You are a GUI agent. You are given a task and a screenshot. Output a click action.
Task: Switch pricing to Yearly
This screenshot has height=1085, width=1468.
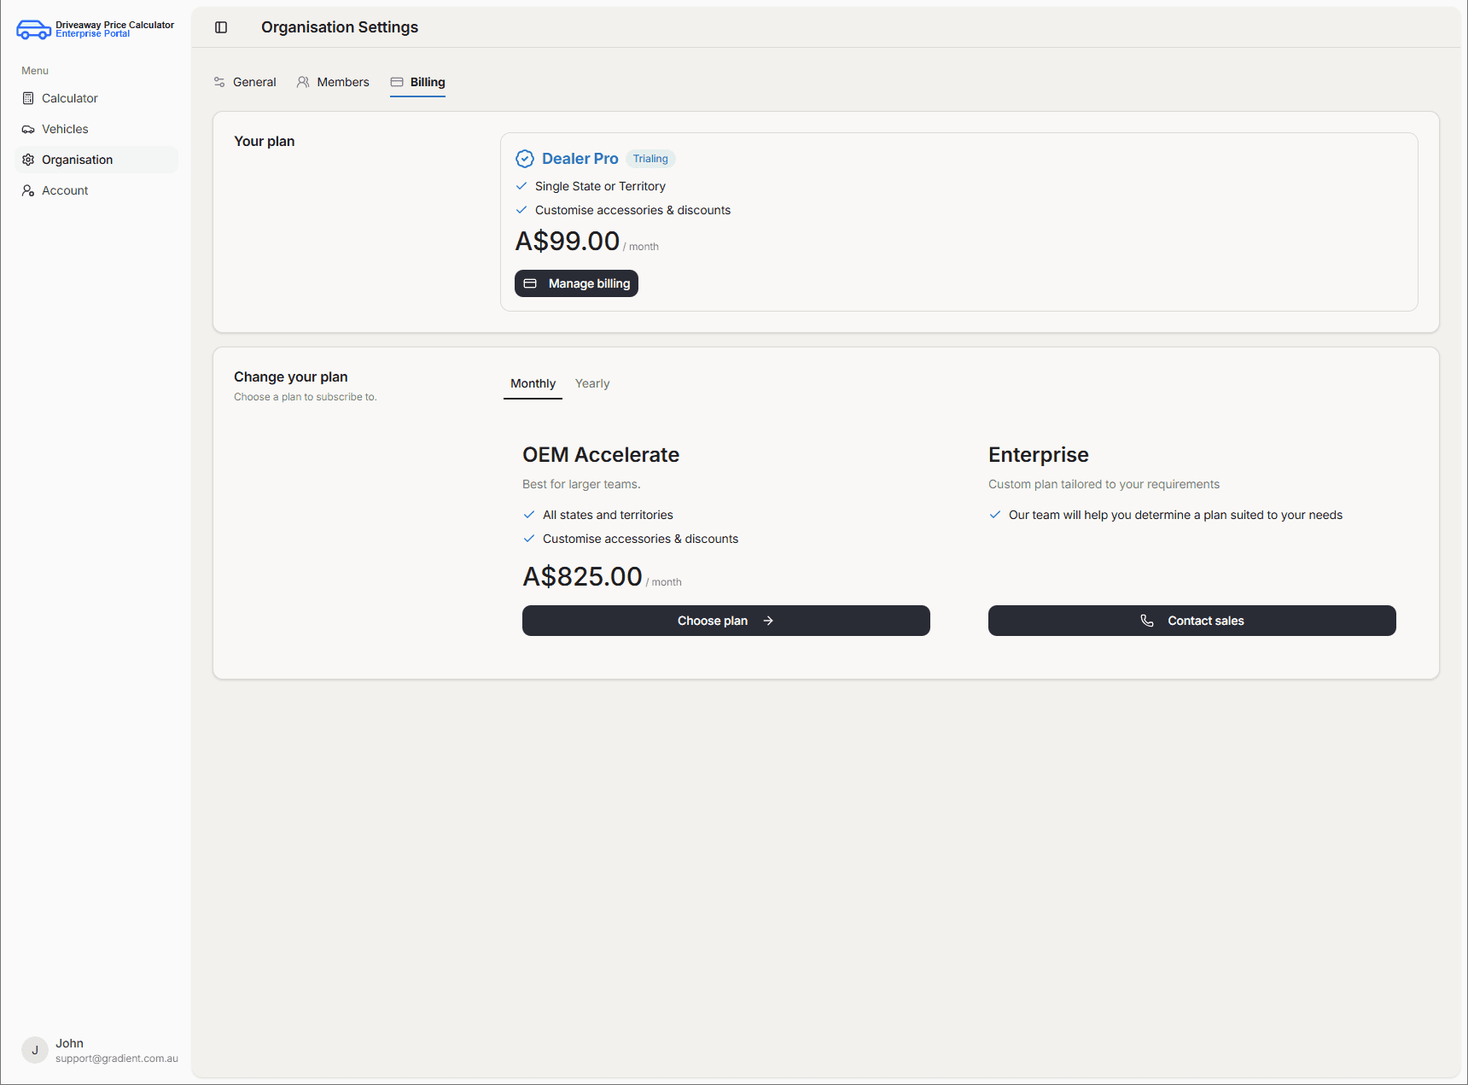tap(592, 383)
